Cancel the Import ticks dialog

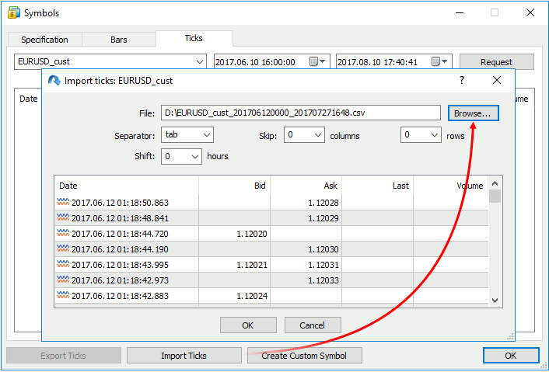[x=313, y=325]
